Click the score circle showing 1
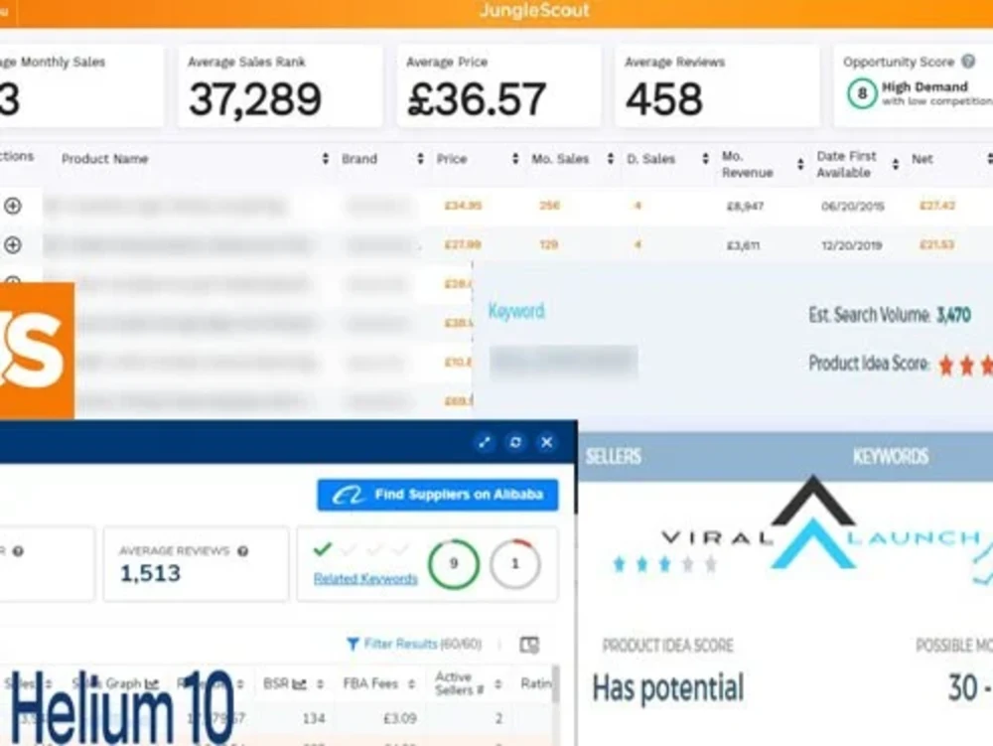Viewport: 993px width, 746px height. point(514,563)
